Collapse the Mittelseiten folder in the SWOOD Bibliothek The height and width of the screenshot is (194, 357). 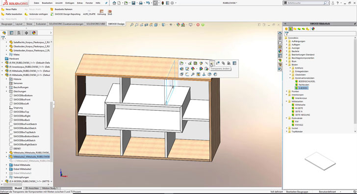287,101
